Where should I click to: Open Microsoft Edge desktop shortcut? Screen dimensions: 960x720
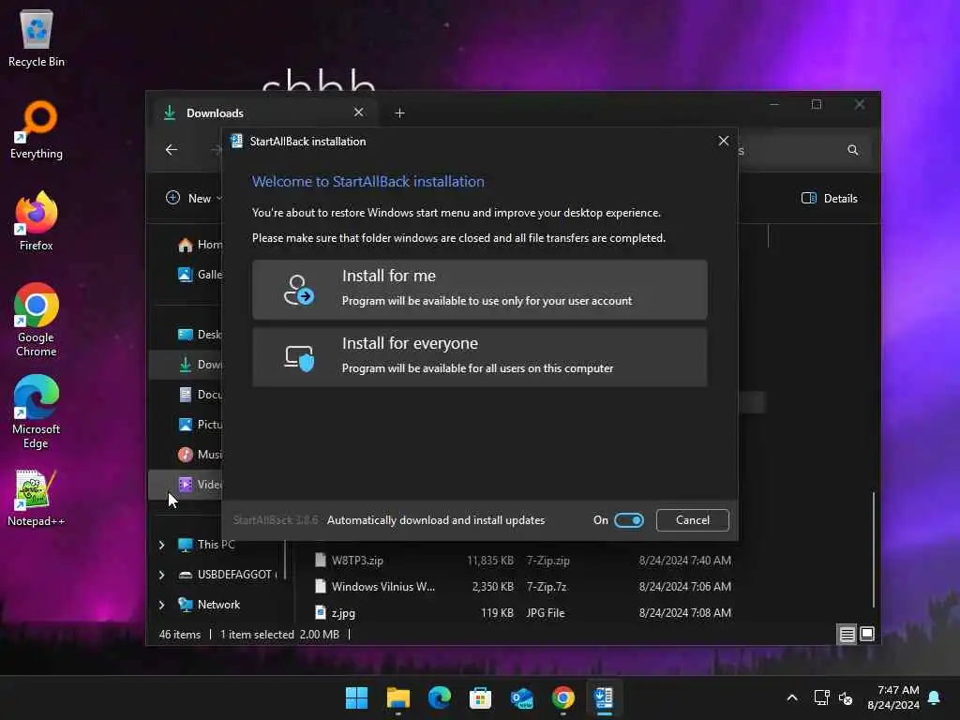(37, 412)
